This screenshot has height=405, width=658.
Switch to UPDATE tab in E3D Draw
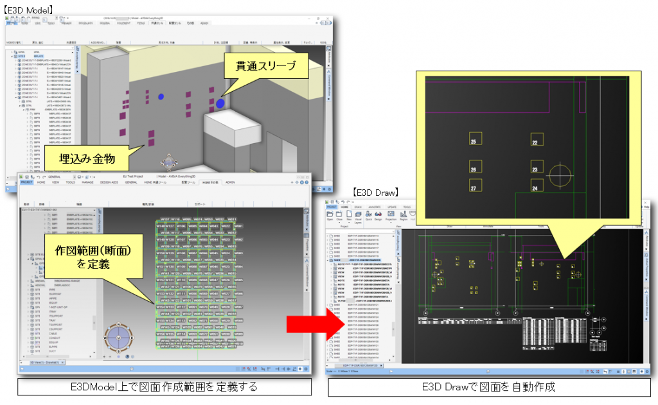392,207
